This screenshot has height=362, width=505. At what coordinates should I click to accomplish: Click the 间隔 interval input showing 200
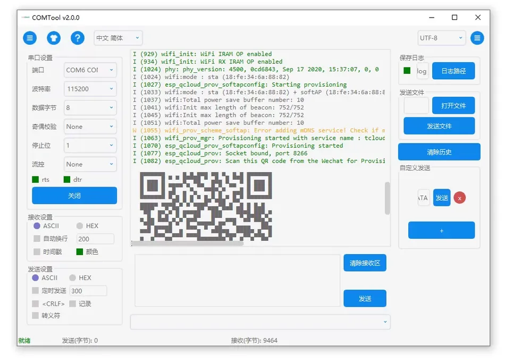click(95, 239)
